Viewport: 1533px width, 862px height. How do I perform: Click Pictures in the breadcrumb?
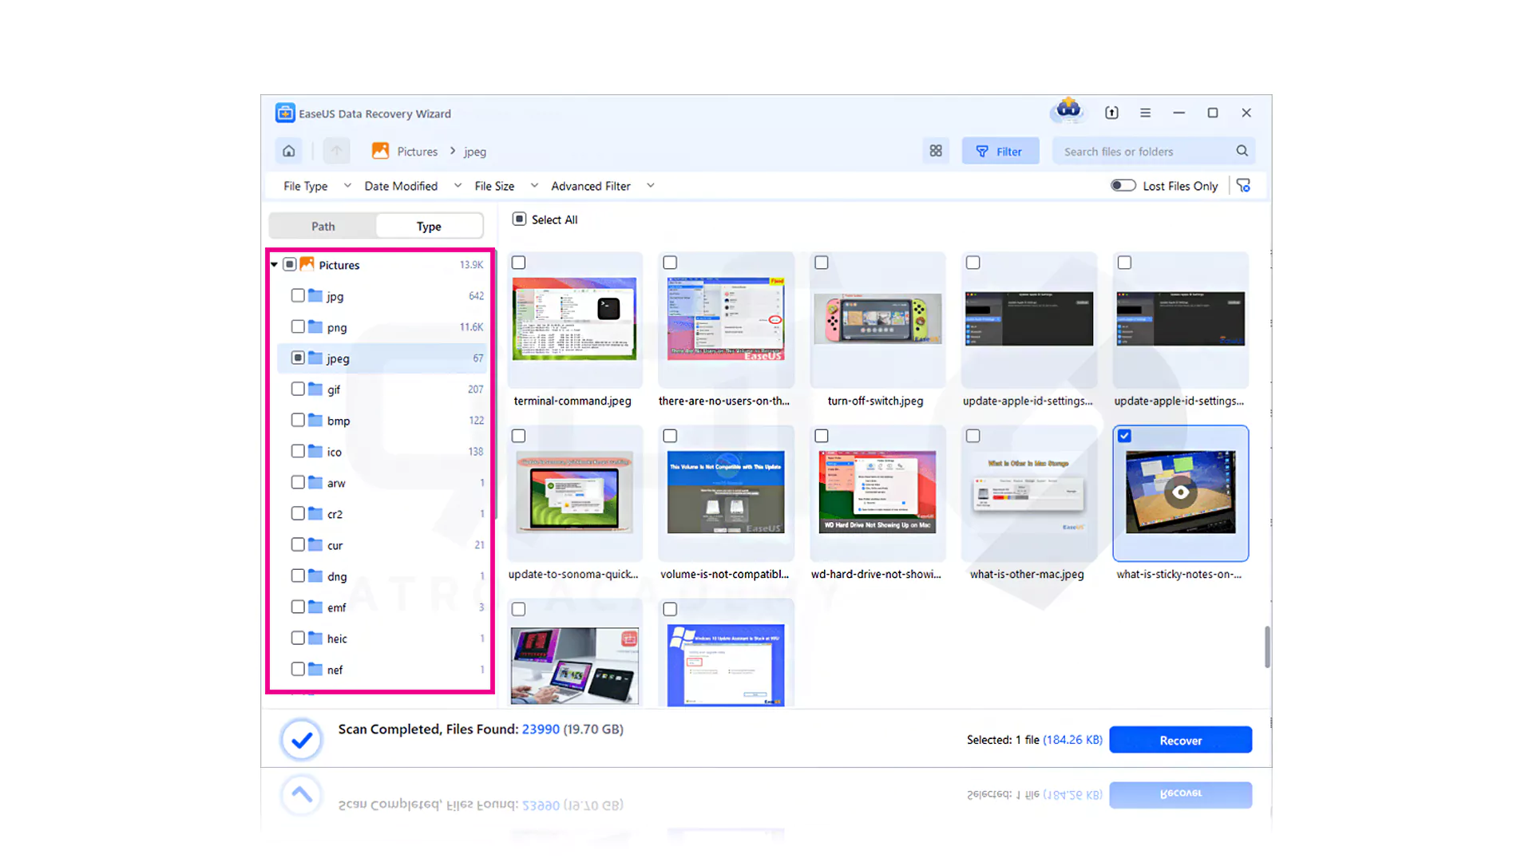point(418,152)
